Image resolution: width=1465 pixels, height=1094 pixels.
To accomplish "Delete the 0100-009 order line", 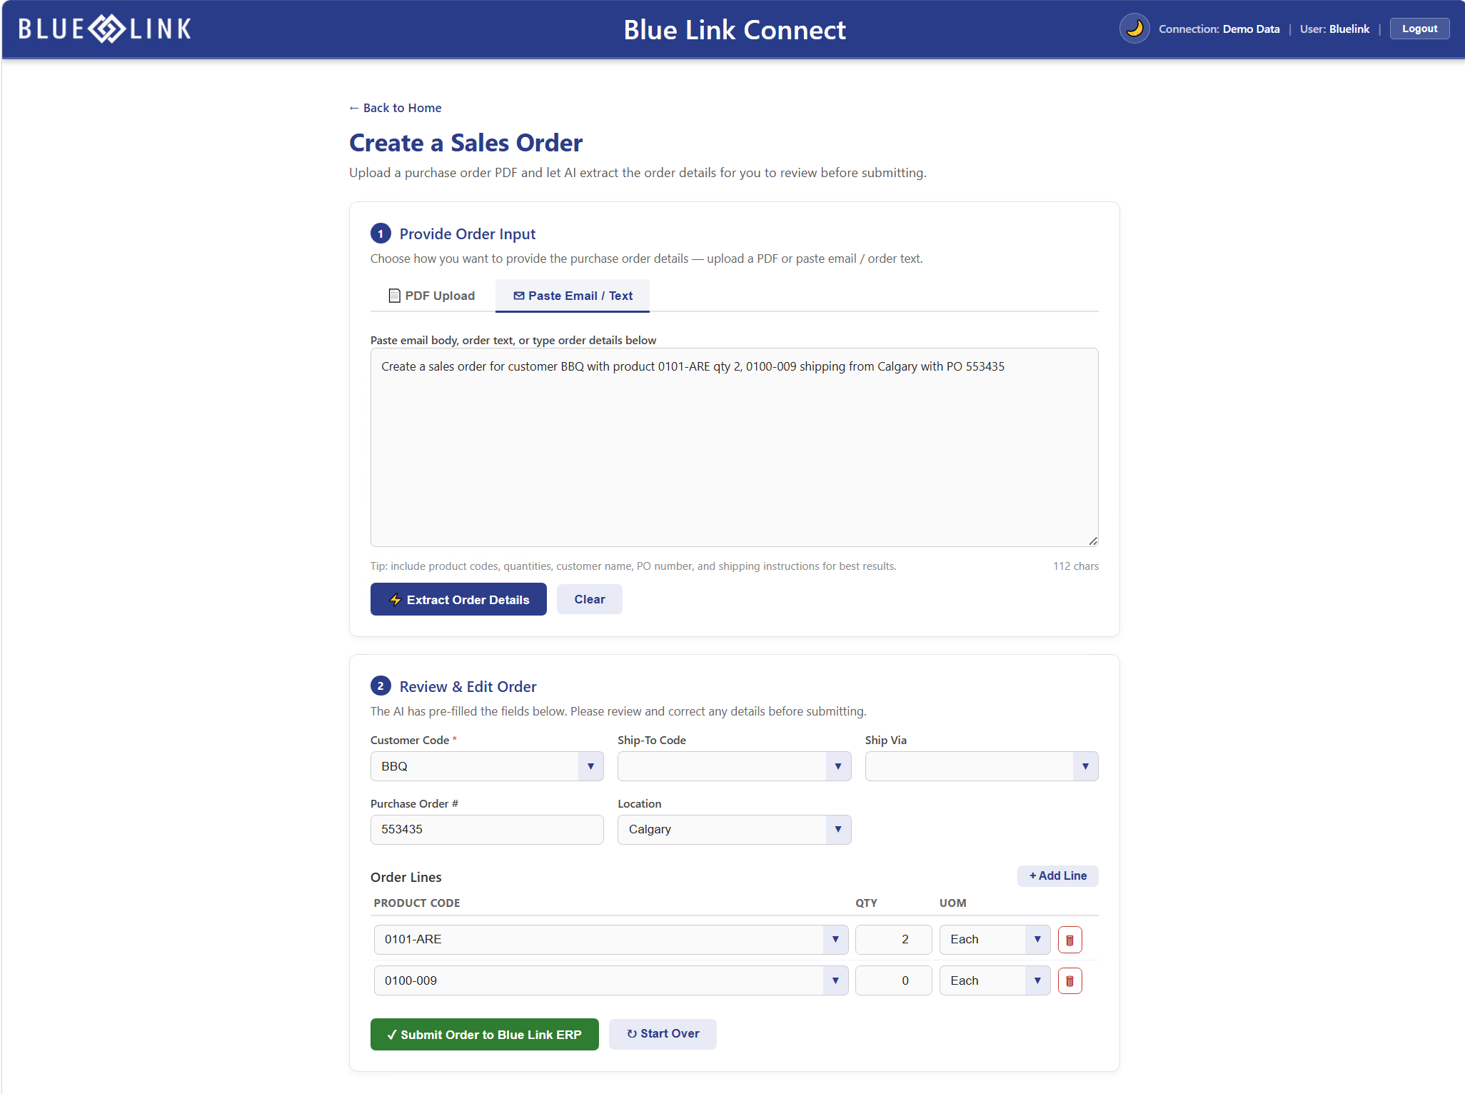I will (1069, 981).
